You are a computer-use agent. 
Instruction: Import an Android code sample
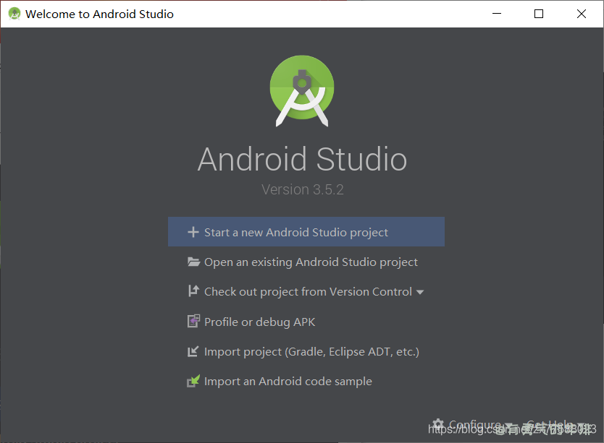[306, 381]
